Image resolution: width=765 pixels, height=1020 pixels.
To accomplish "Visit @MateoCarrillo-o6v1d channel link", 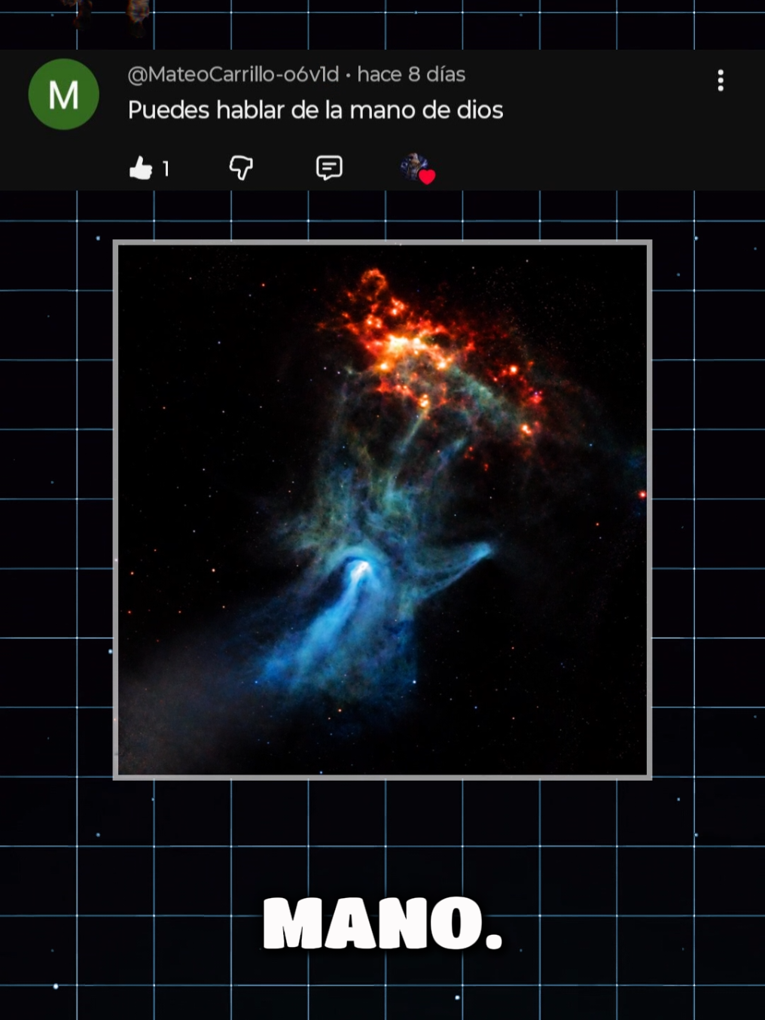I will (233, 75).
